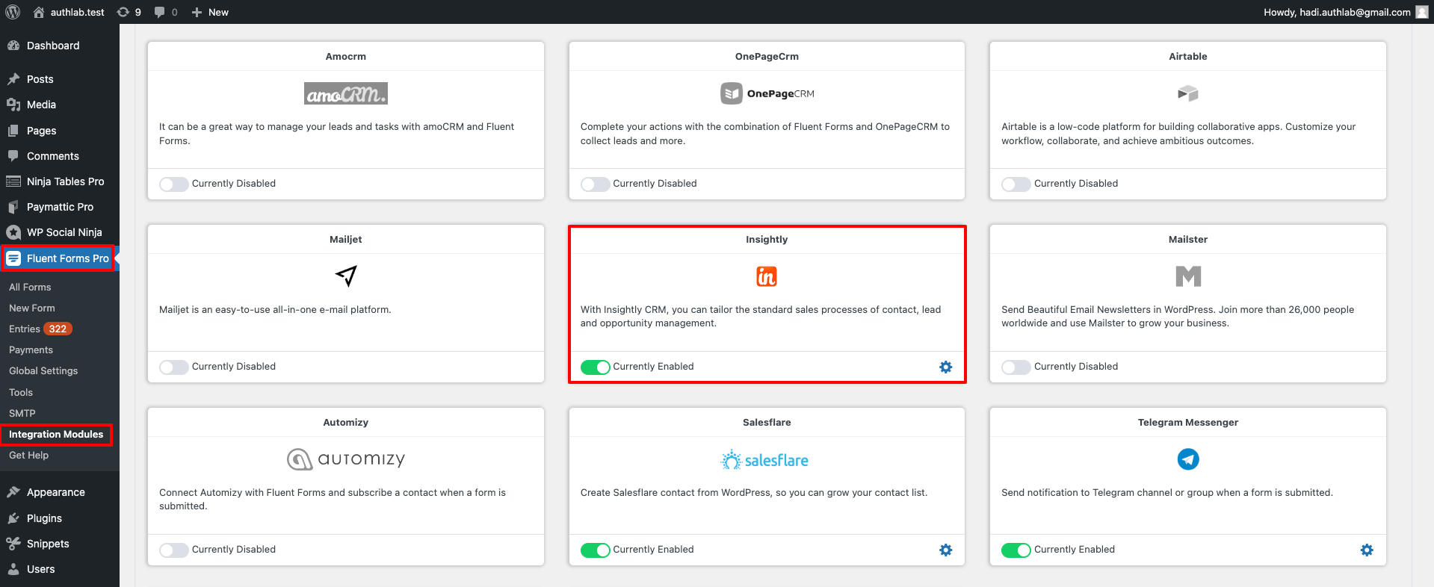Click the Mailjet paper plane logo
This screenshot has width=1434, height=587.
click(x=345, y=276)
